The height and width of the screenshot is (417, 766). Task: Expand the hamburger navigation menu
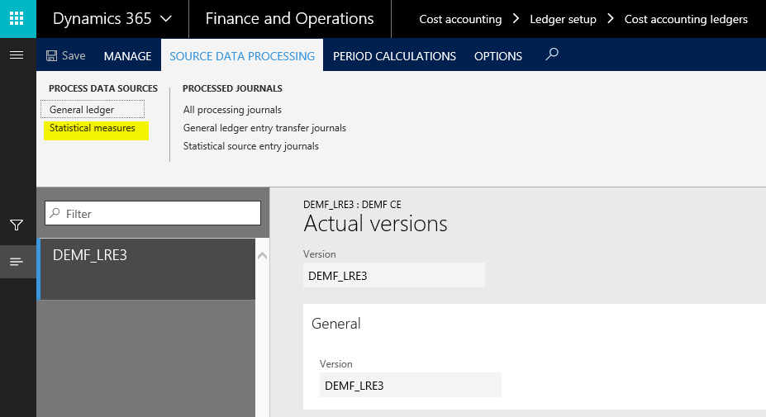pos(17,55)
